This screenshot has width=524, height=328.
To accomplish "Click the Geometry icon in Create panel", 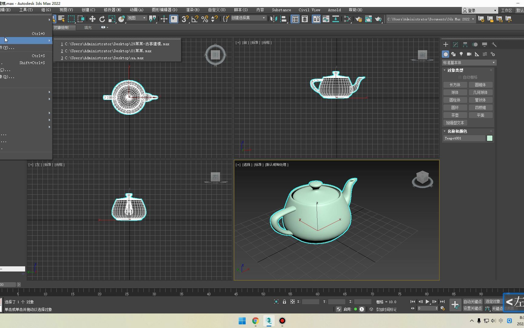I will pos(445,54).
